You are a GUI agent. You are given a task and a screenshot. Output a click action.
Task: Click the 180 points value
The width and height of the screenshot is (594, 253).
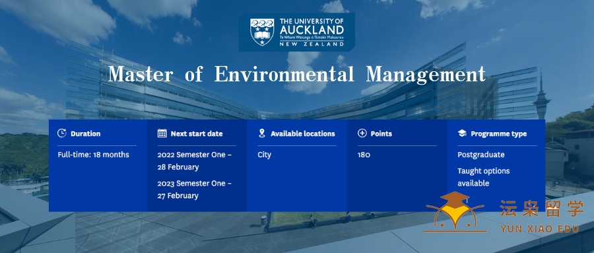(x=364, y=155)
